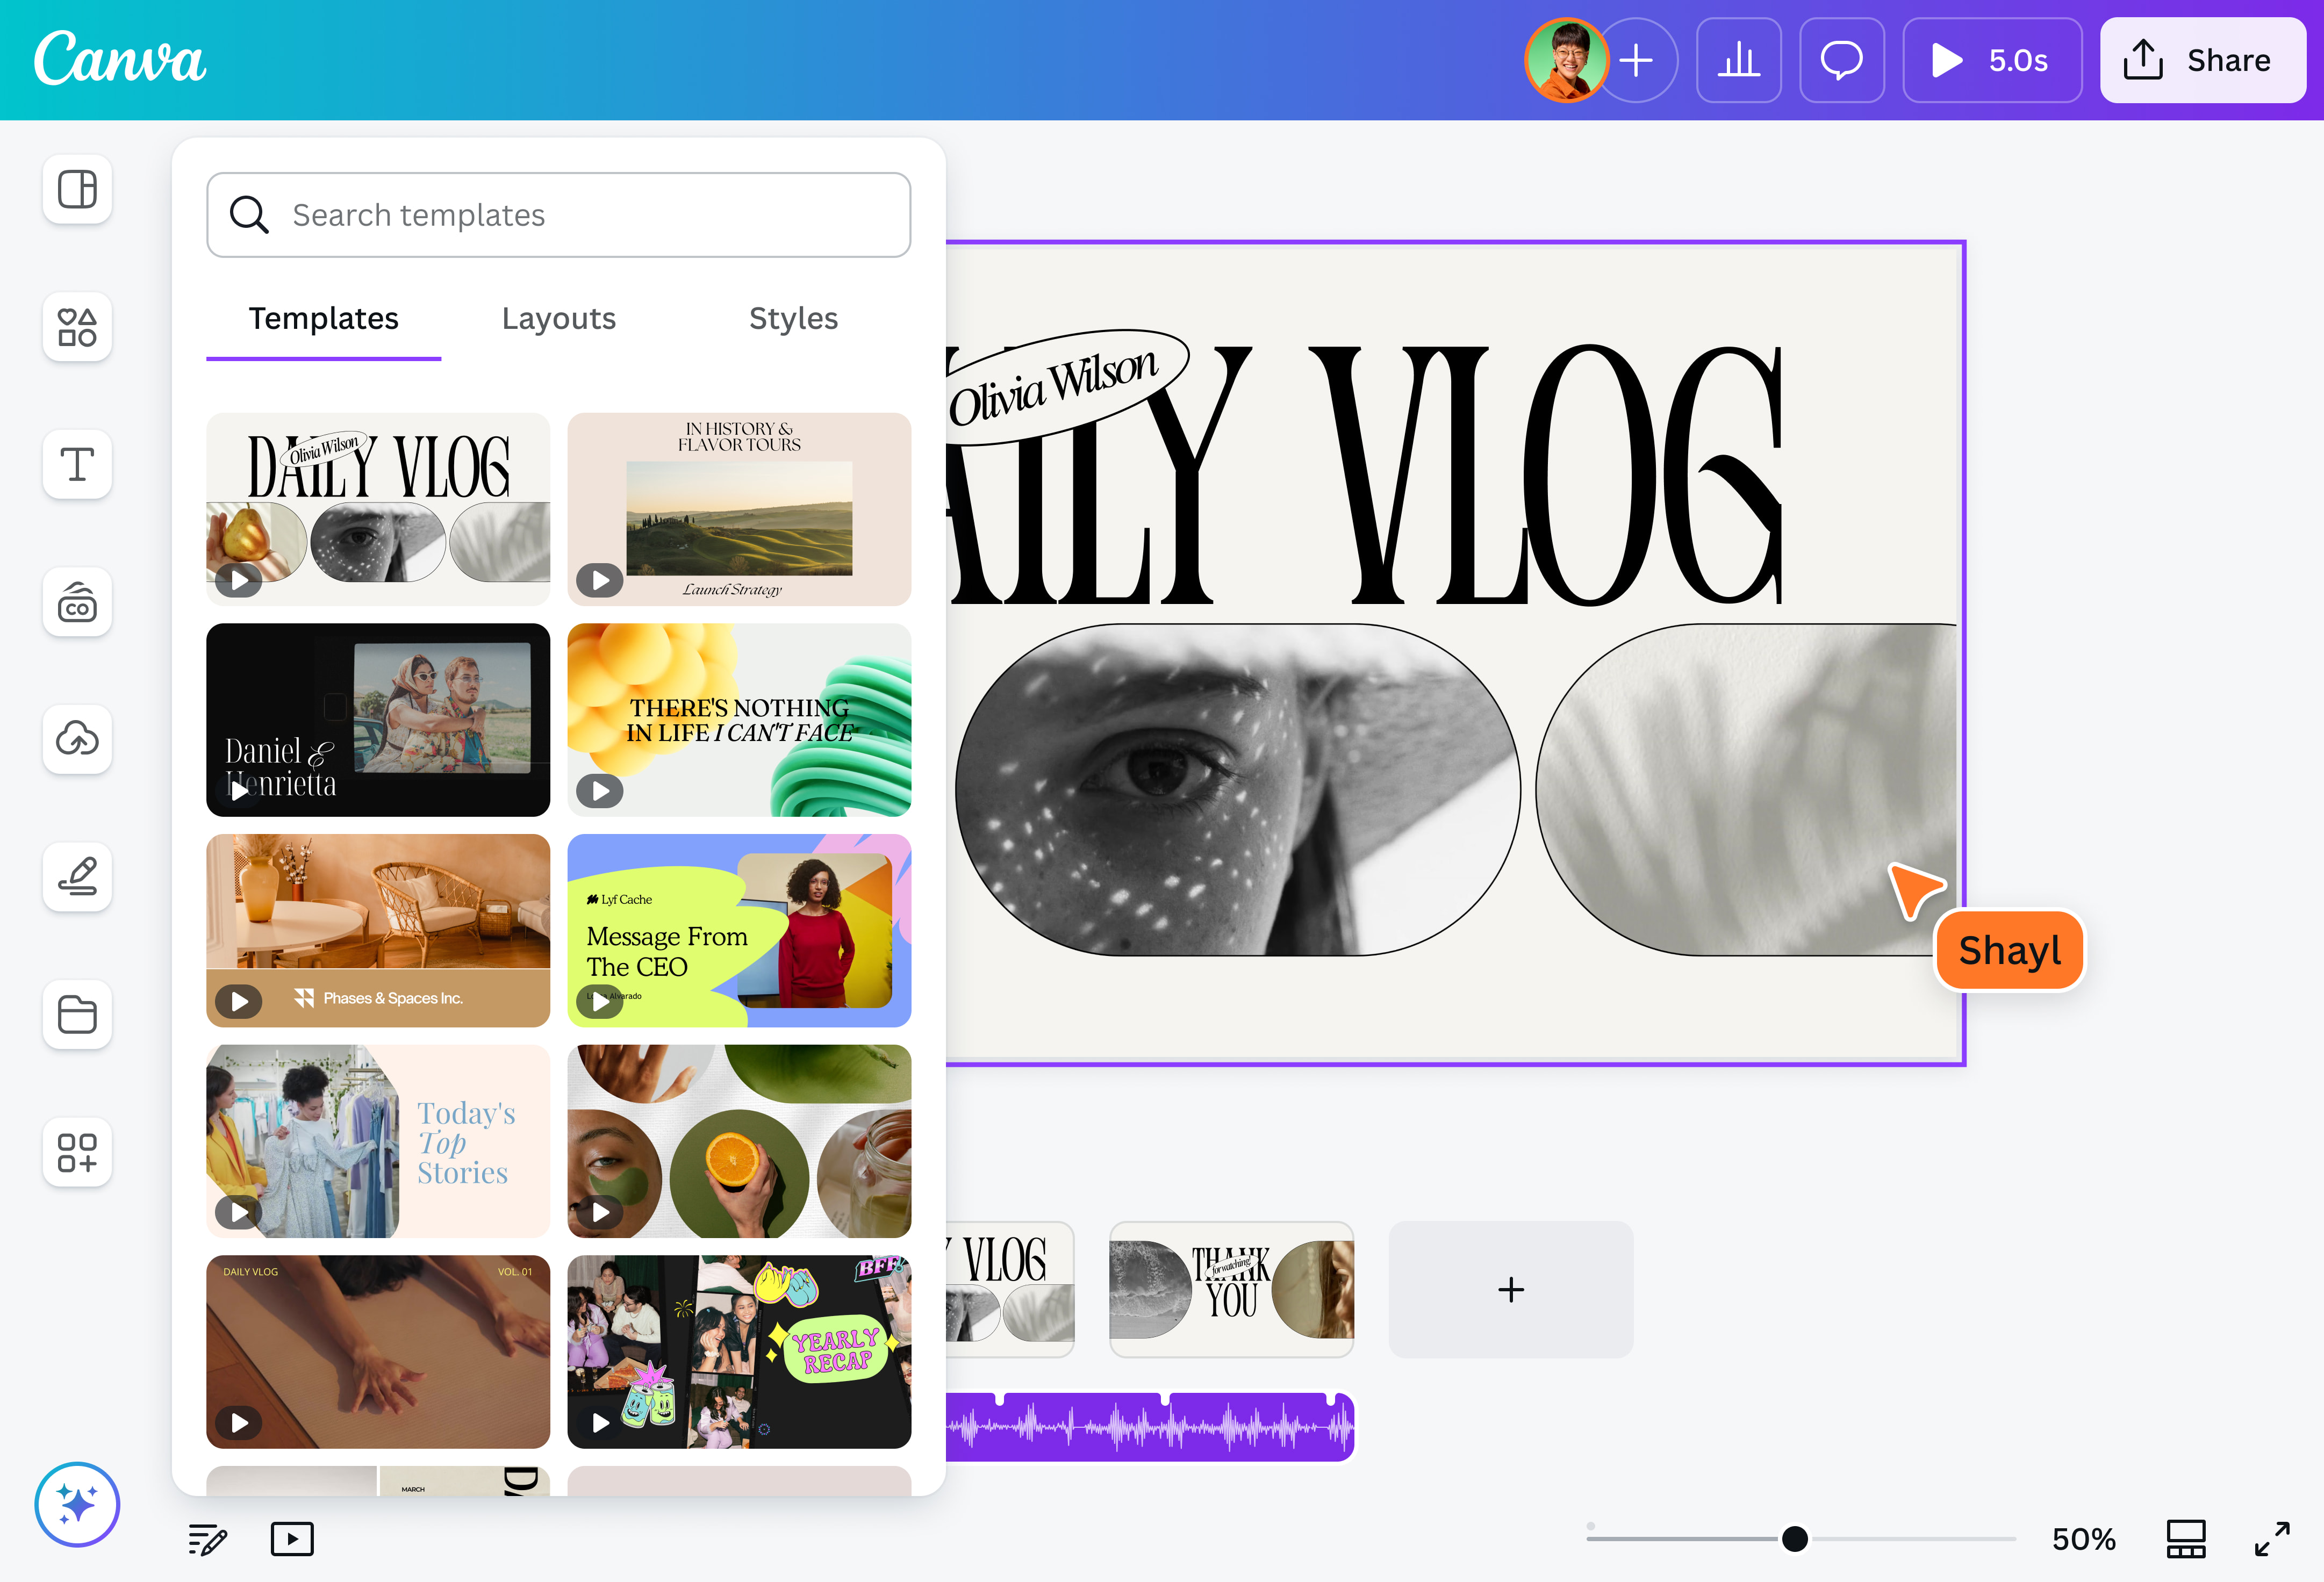The height and width of the screenshot is (1582, 2324).
Task: Open the design insights chart icon
Action: pos(1739,60)
